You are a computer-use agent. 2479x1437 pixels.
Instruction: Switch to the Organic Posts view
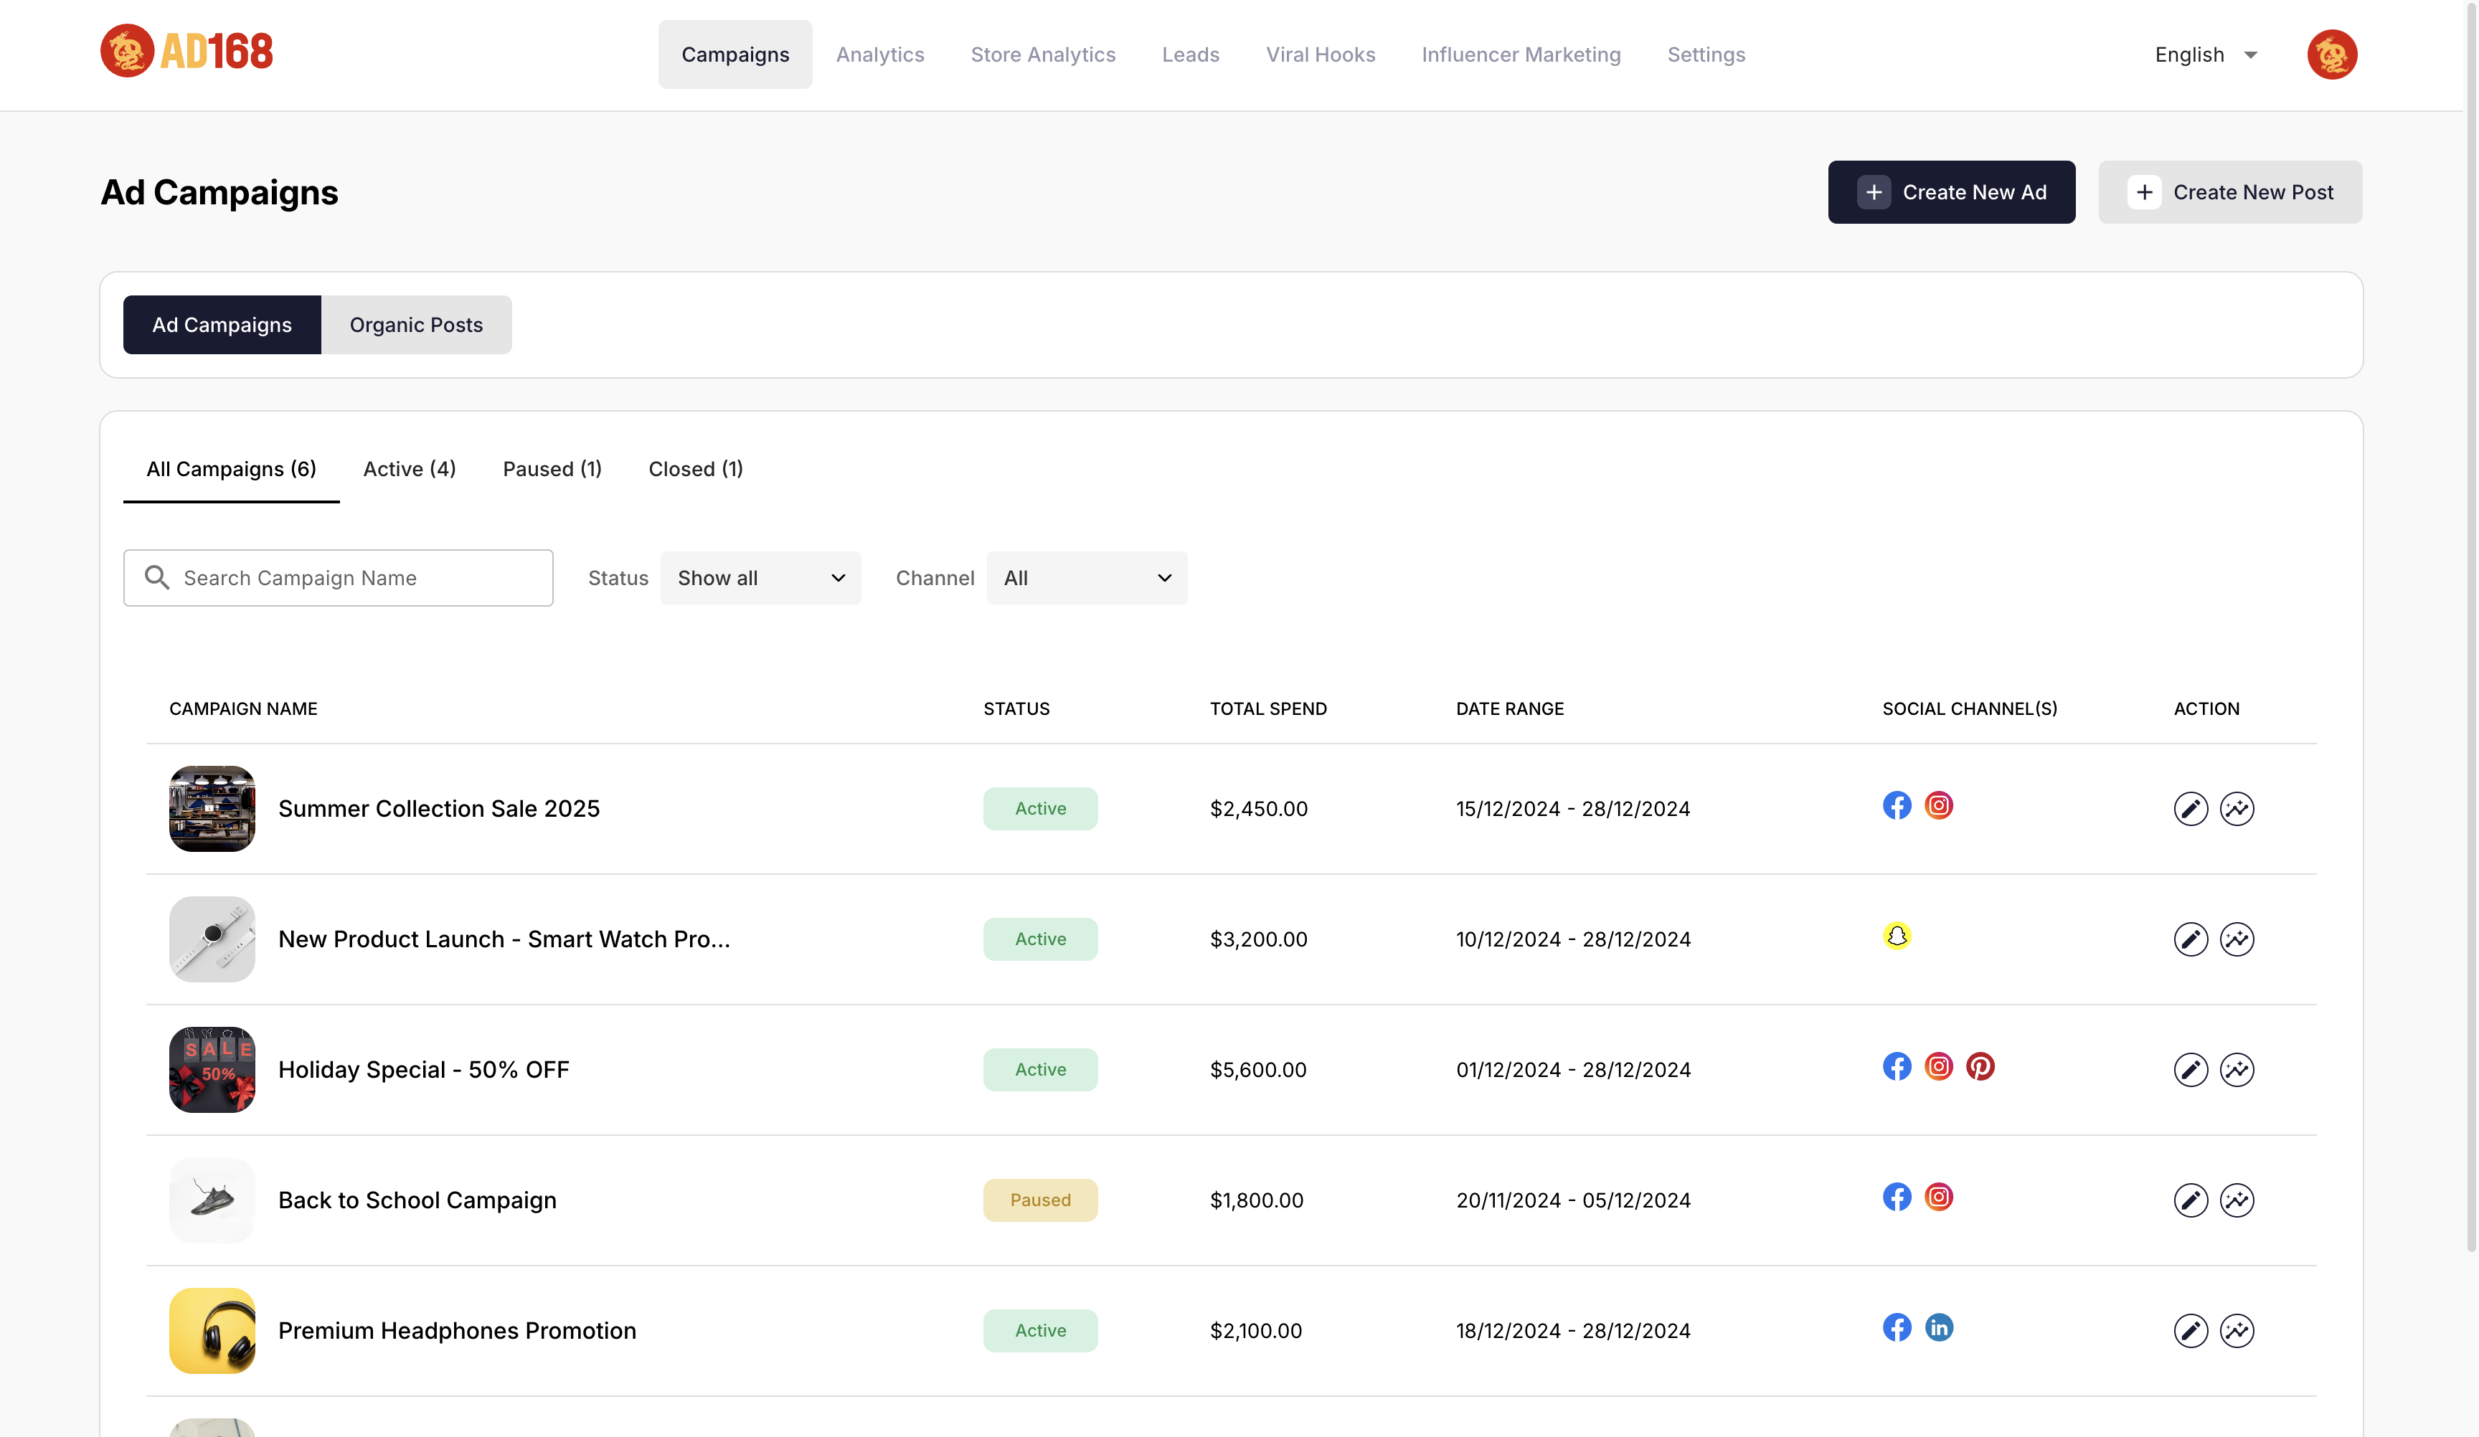[416, 325]
